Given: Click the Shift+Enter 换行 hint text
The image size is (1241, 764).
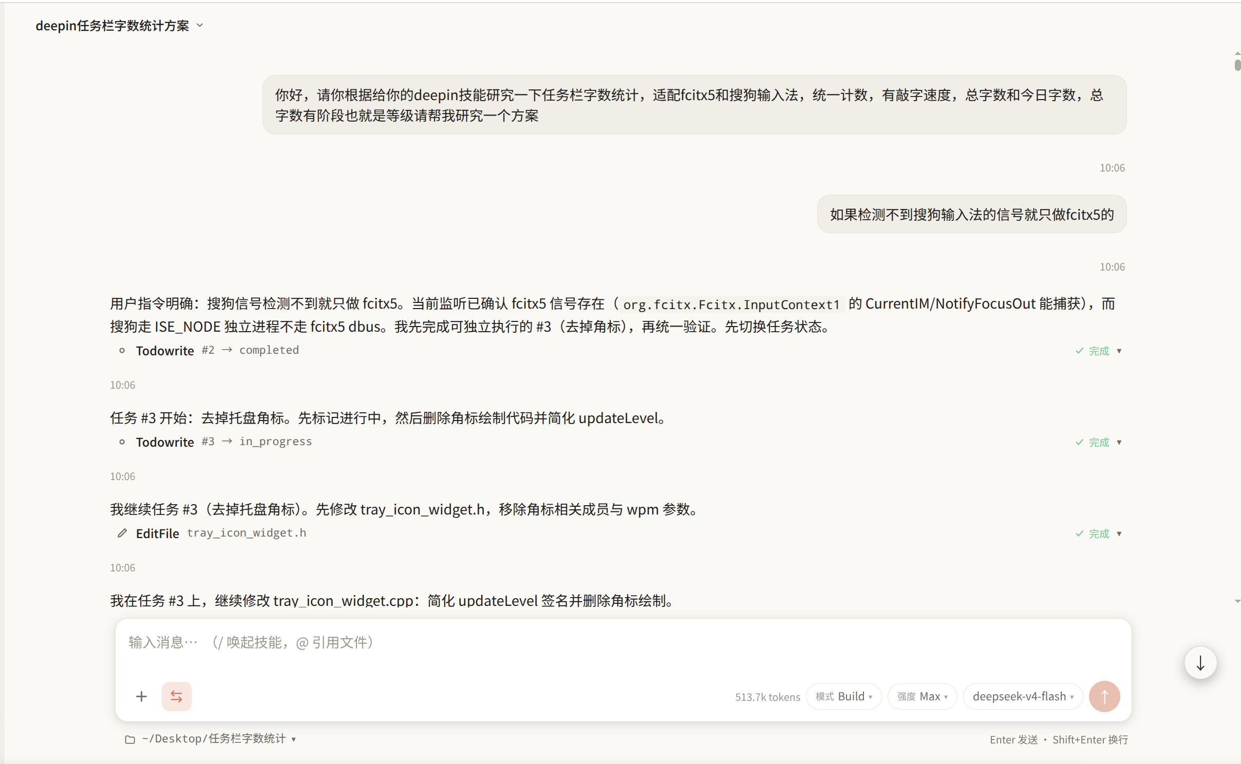Looking at the screenshot, I should click(x=1090, y=739).
